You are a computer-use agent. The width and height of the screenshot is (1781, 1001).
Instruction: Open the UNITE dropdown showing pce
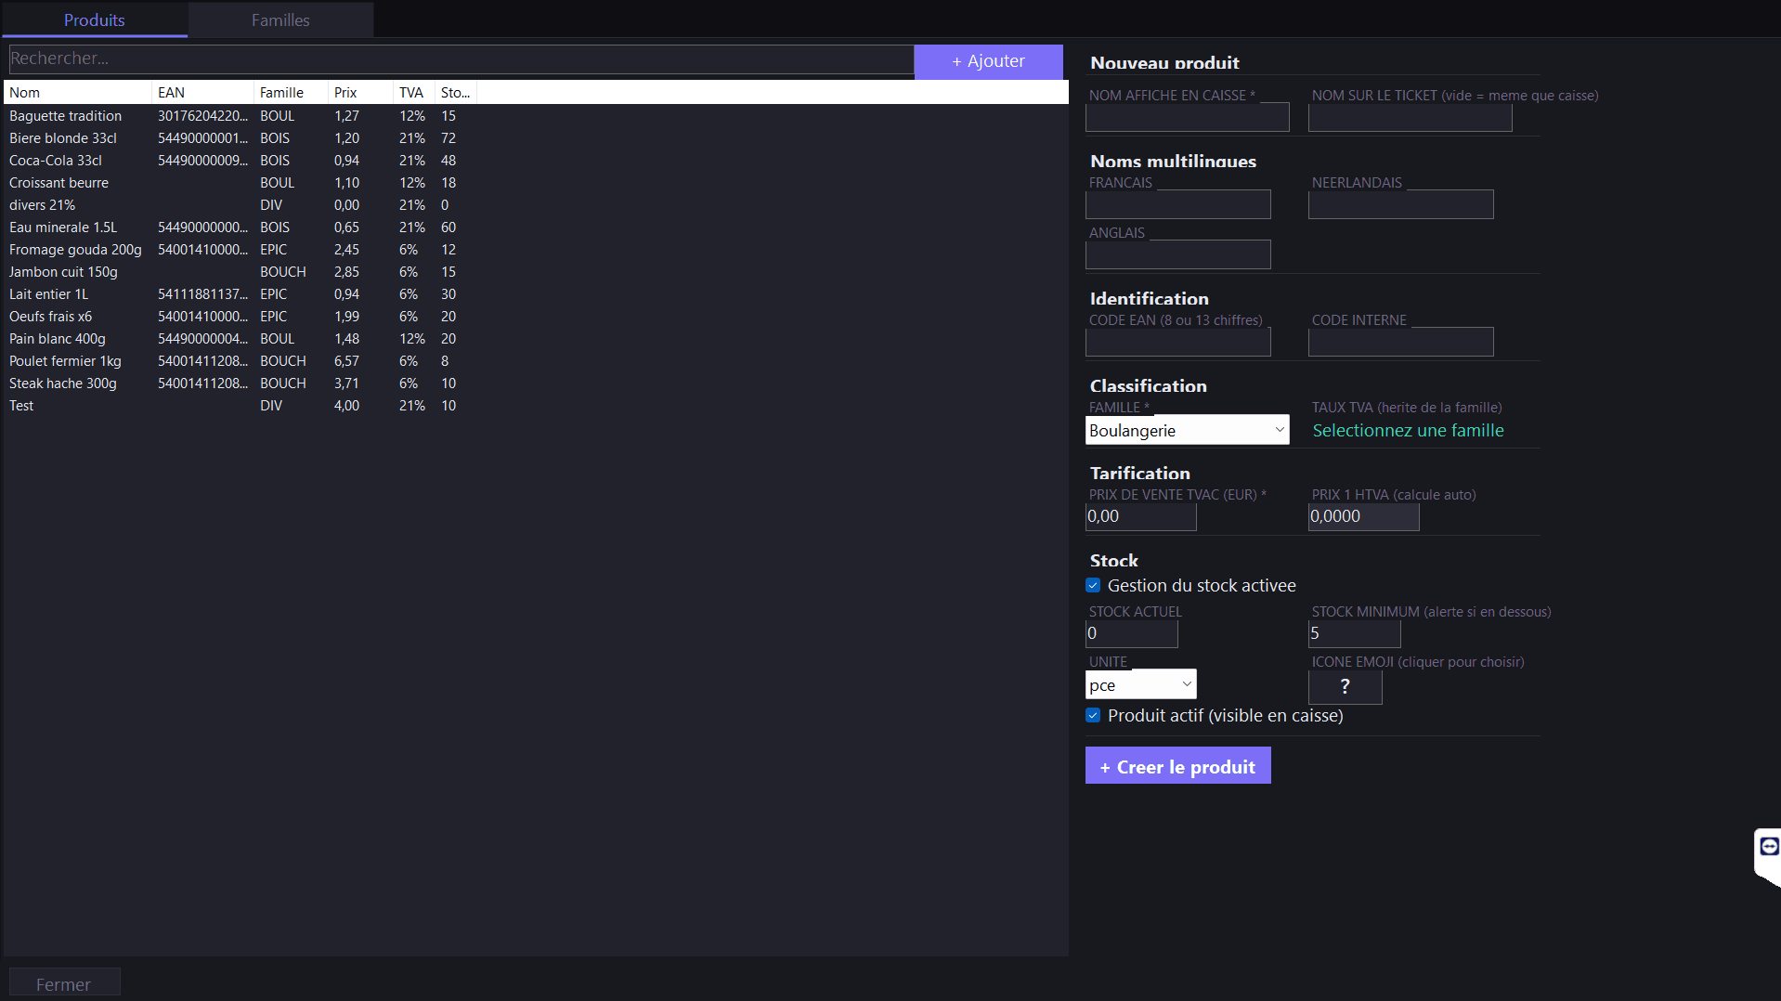1140,684
